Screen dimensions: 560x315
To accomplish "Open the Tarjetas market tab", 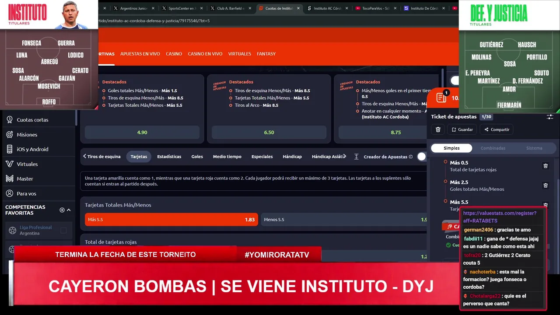I will (139, 157).
